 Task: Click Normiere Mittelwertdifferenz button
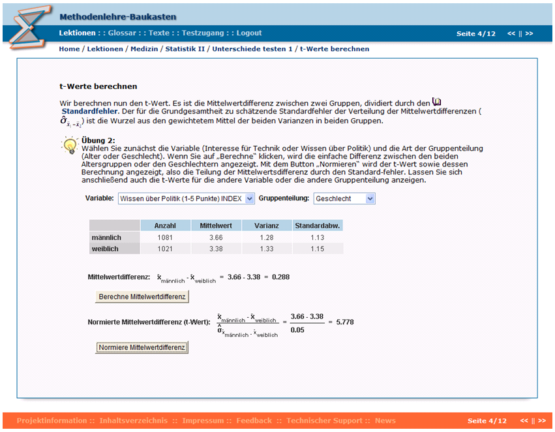click(x=142, y=347)
